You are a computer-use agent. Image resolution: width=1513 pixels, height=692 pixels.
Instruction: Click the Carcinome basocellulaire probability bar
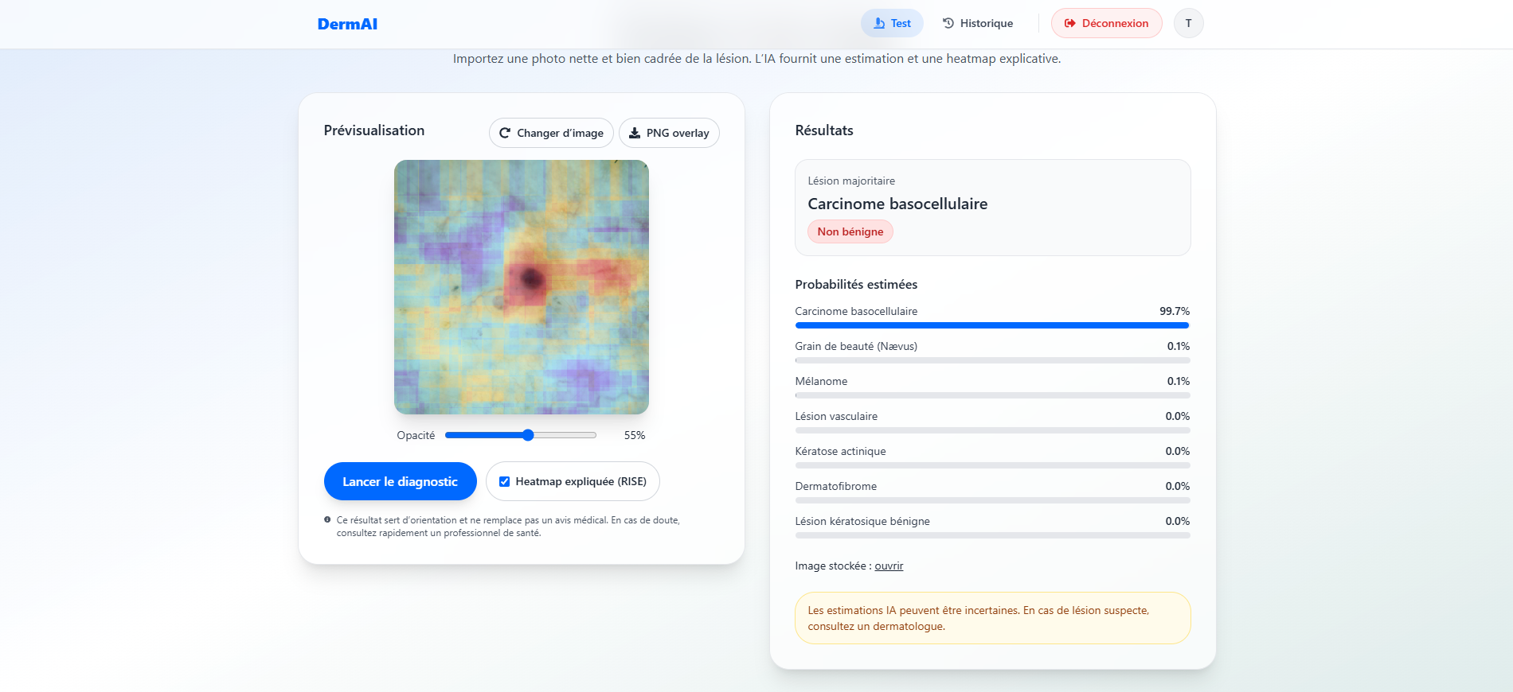pos(991,325)
